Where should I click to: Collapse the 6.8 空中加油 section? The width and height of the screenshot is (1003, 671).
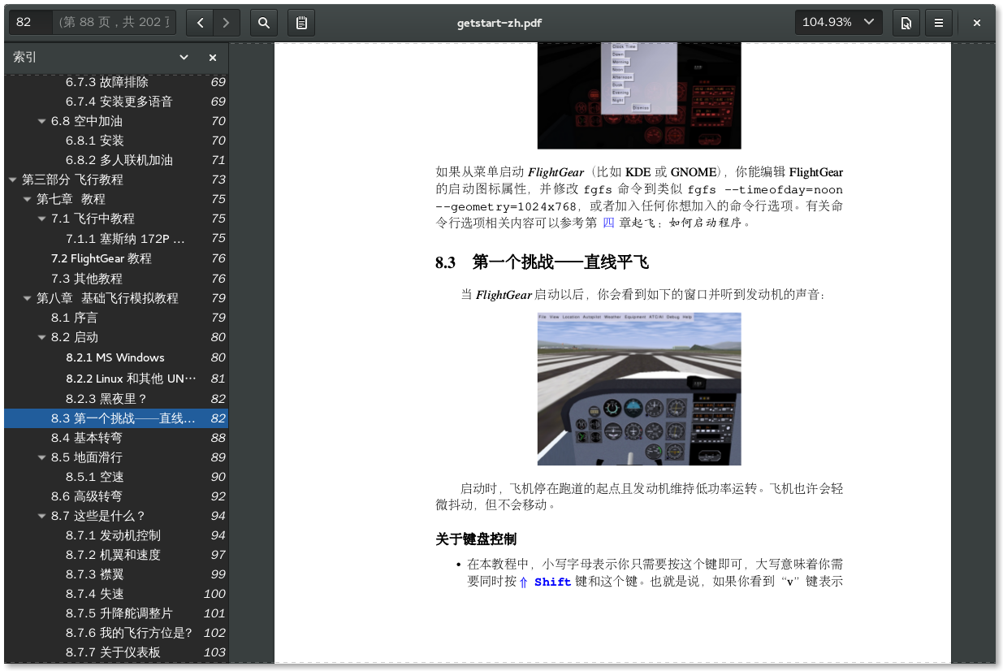[x=42, y=121]
